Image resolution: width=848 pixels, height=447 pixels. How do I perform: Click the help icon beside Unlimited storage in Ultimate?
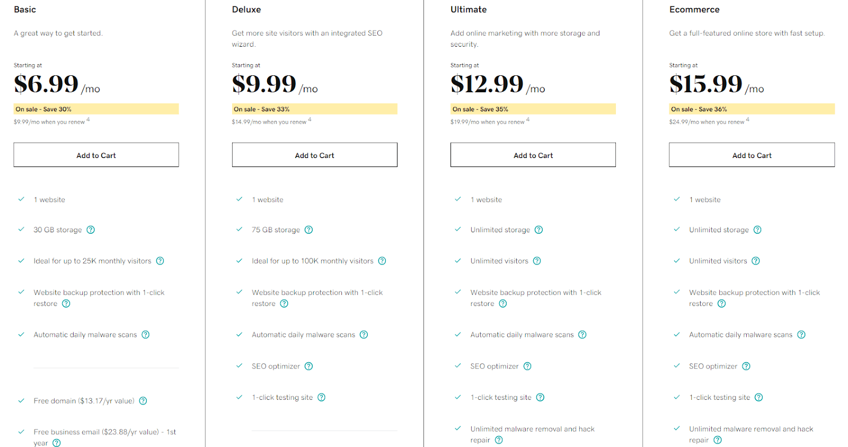[538, 230]
